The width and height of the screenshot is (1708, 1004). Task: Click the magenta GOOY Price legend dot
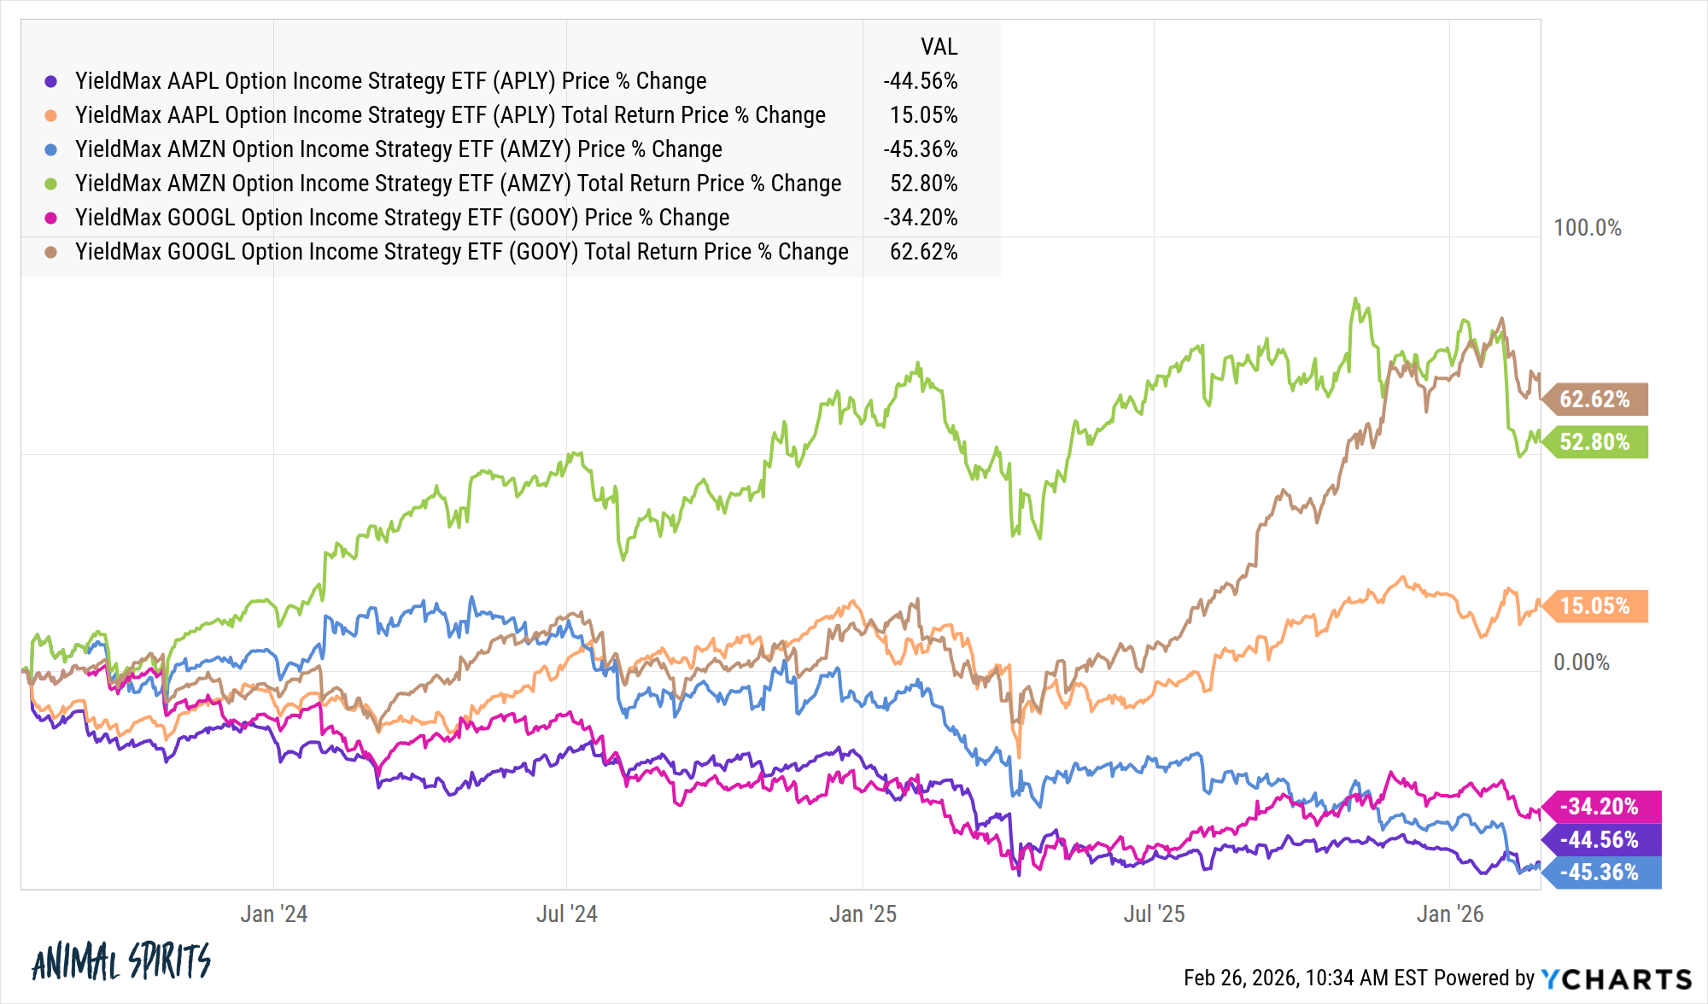click(51, 218)
